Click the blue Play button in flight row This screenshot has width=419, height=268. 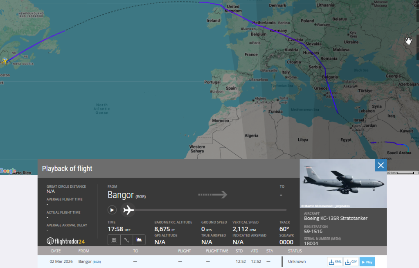(367, 262)
